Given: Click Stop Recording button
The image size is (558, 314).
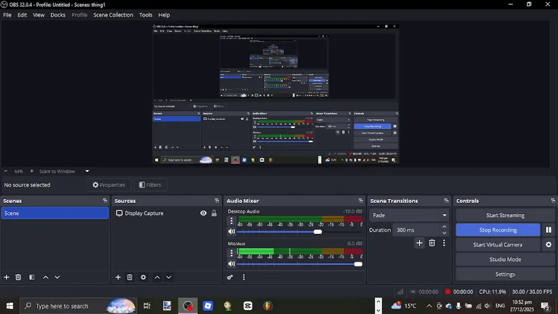Looking at the screenshot, I should coord(498,230).
